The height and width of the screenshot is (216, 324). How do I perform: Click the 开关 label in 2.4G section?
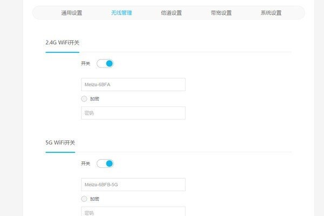pos(86,64)
